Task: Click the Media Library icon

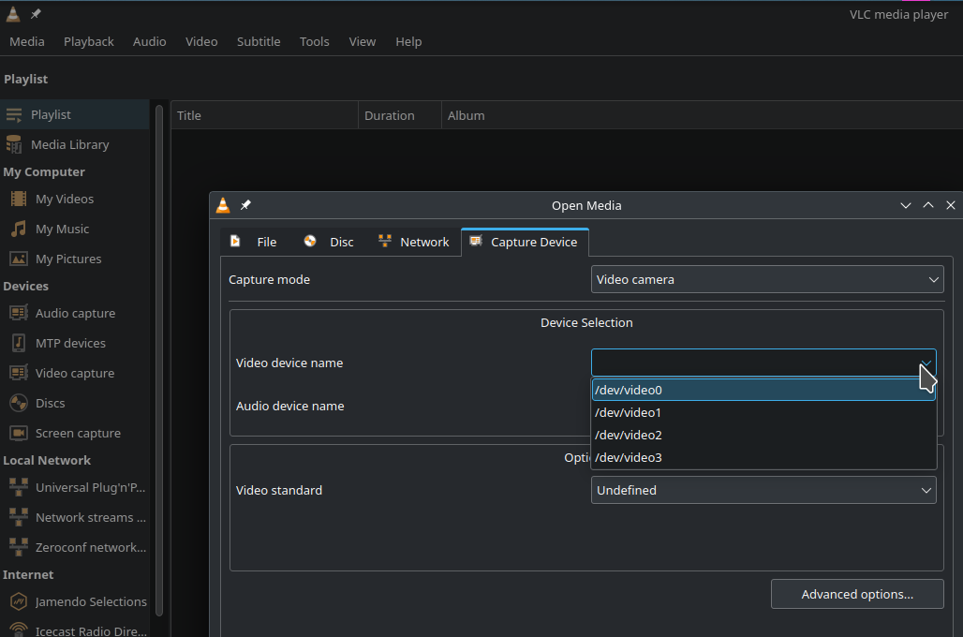Action: (x=14, y=144)
